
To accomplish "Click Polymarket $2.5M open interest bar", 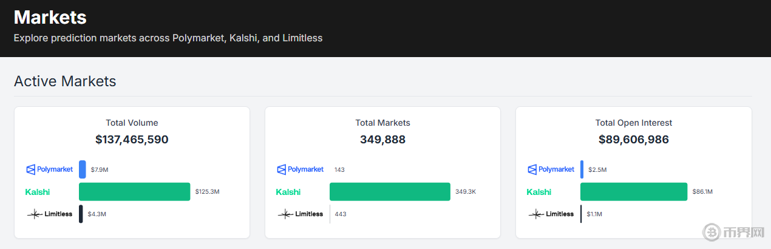I will pos(582,169).
